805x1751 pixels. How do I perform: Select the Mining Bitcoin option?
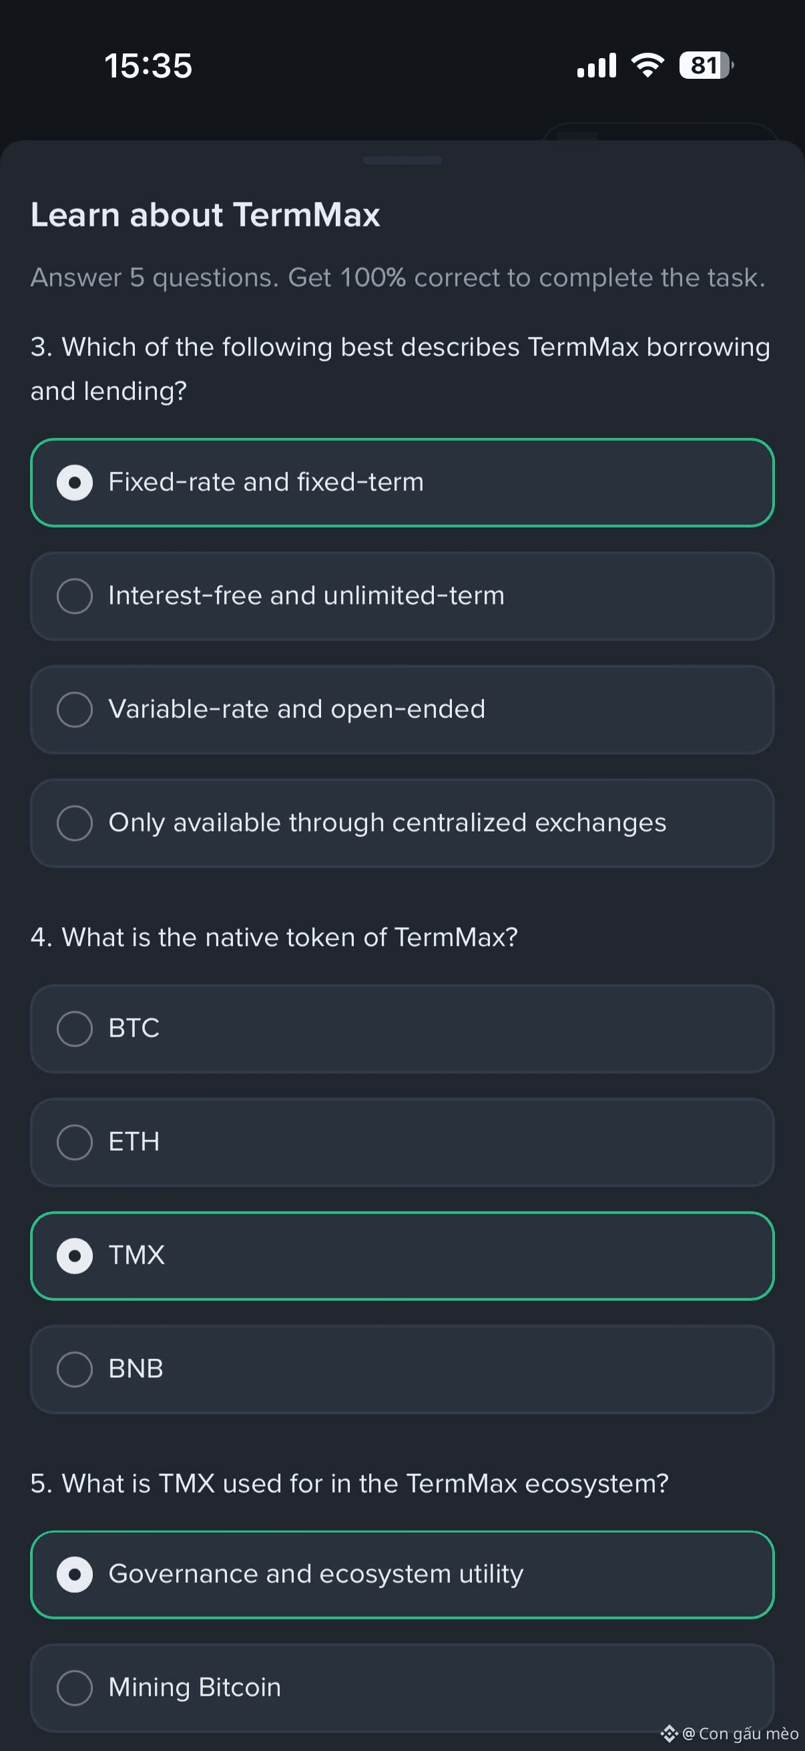point(402,1688)
